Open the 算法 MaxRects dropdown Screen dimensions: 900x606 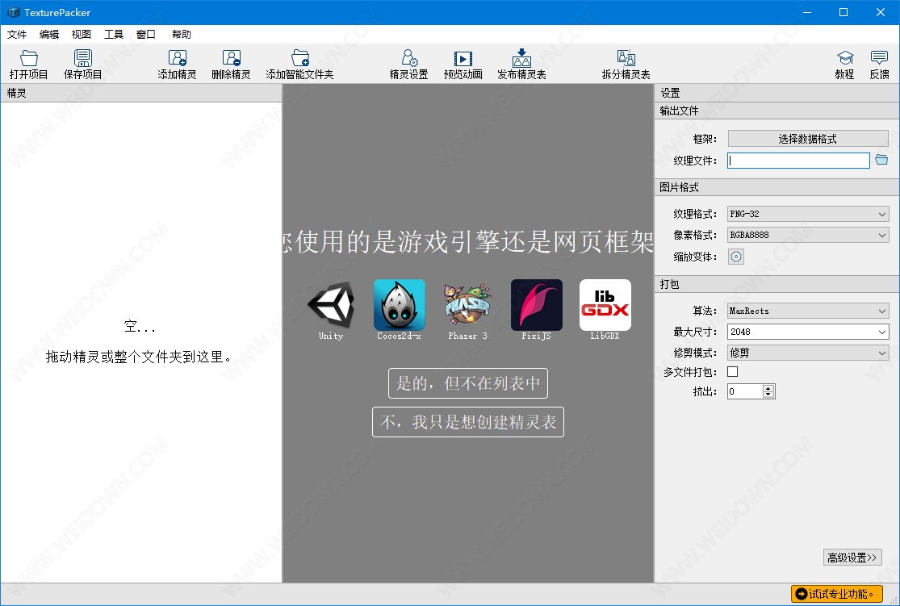pos(808,311)
